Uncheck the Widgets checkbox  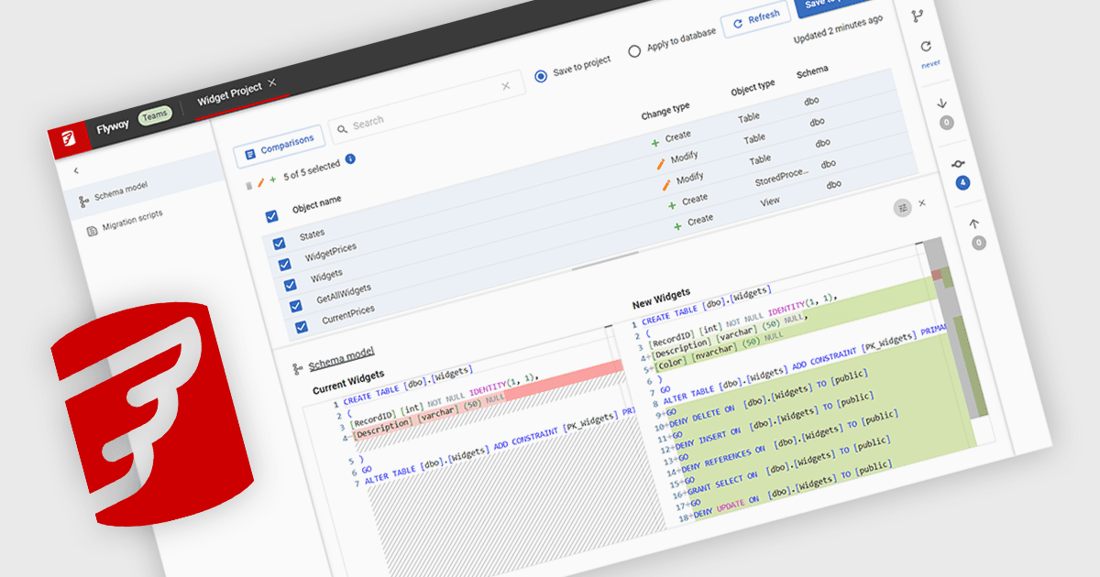point(290,285)
